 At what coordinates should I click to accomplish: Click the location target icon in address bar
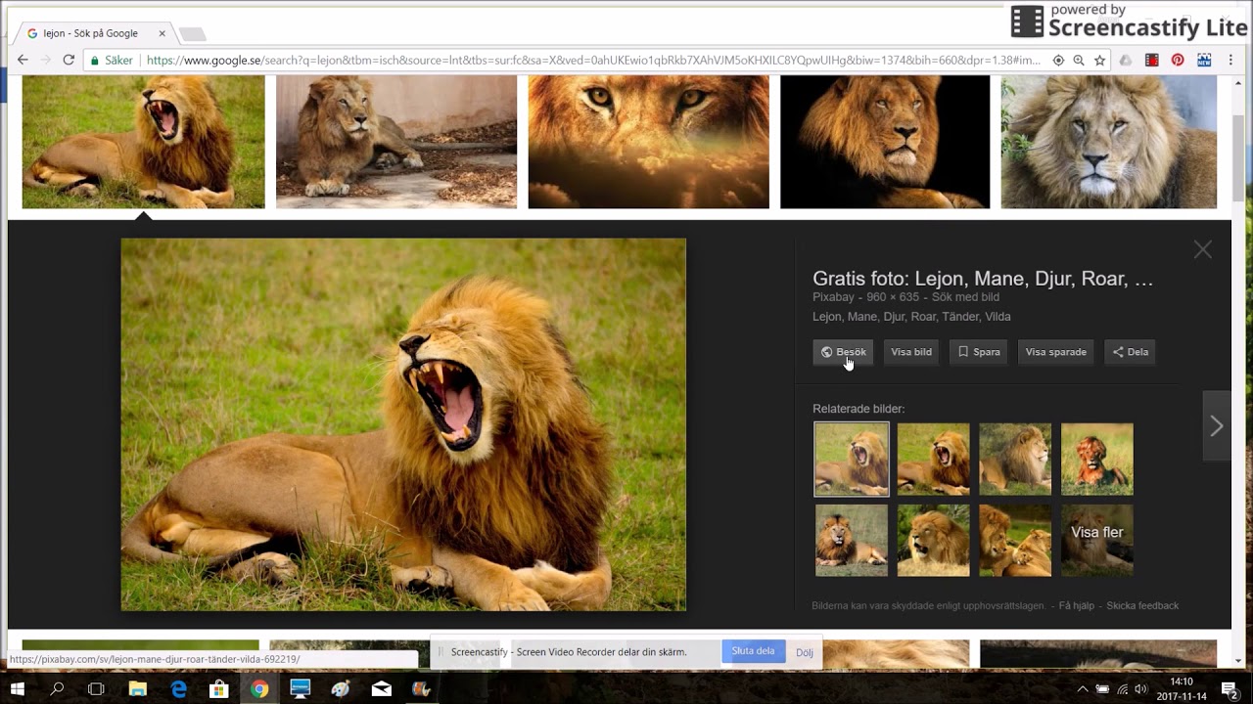[1058, 60]
